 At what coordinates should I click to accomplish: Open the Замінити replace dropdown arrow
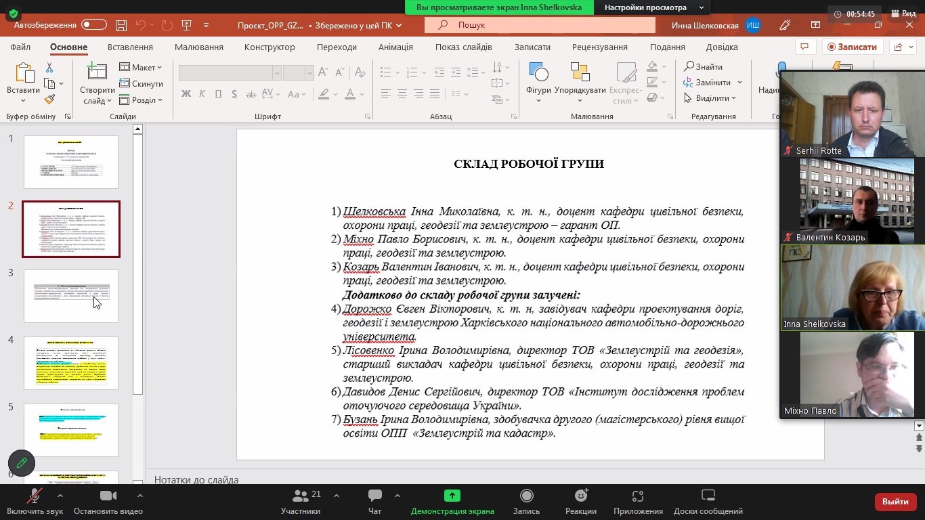739,83
